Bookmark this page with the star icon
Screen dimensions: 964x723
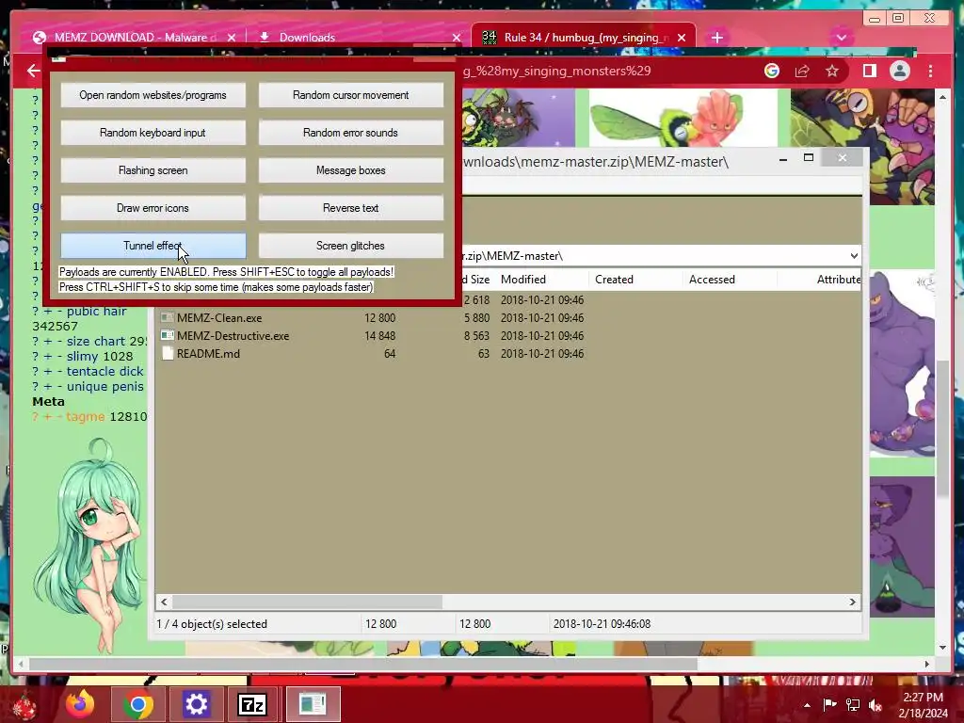[832, 72]
